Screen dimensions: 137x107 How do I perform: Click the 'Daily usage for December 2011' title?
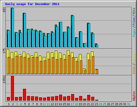pyautogui.click(x=32, y=4)
